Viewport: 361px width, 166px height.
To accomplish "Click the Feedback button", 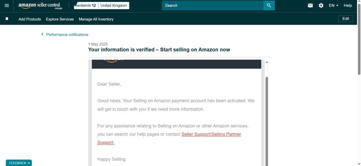I will coord(17,163).
